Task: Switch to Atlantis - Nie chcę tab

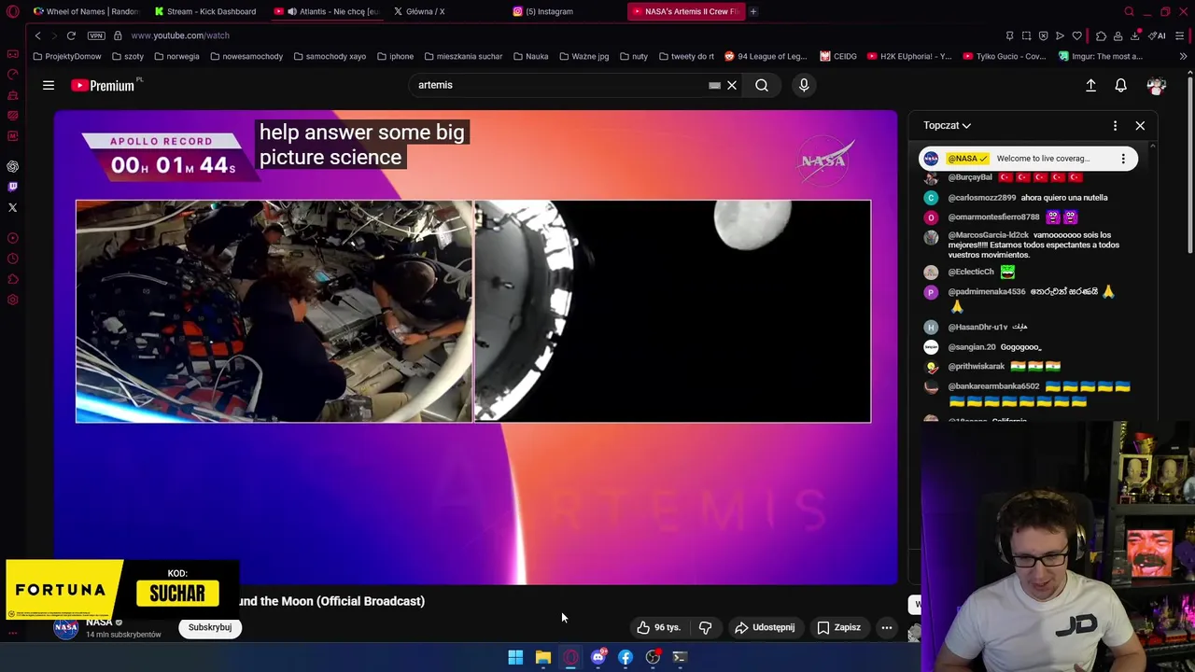Action: coord(327,11)
